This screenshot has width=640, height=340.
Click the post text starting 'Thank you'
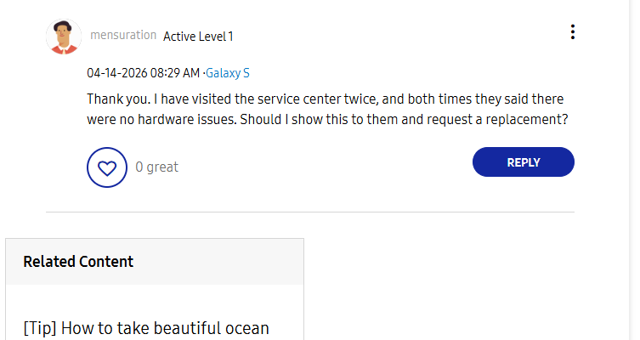coord(119,99)
